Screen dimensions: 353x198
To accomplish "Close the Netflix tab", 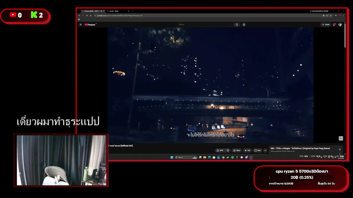I will (x=129, y=11).
